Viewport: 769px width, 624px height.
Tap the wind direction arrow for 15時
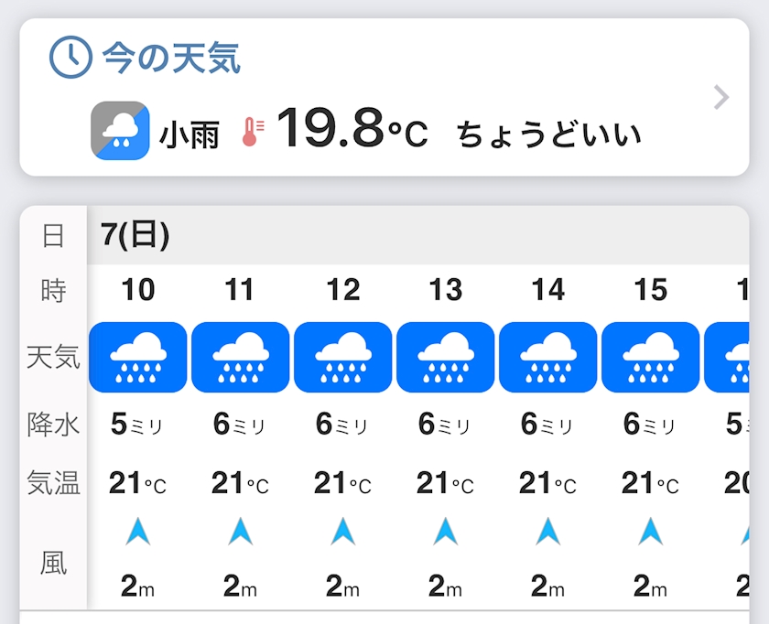click(651, 531)
